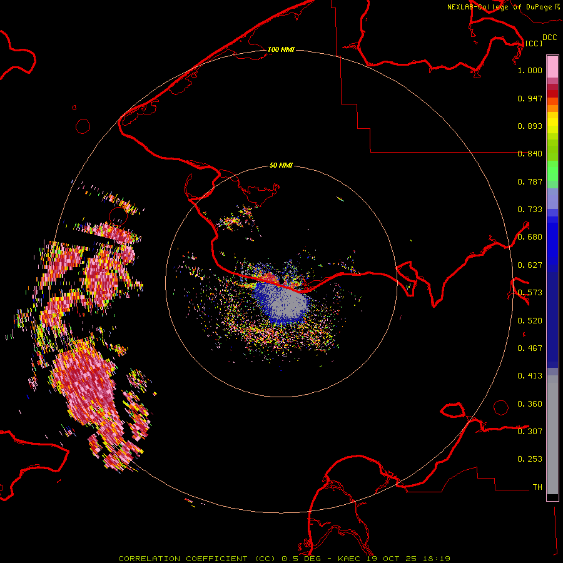Pick the orange band of the color bar

552,108
